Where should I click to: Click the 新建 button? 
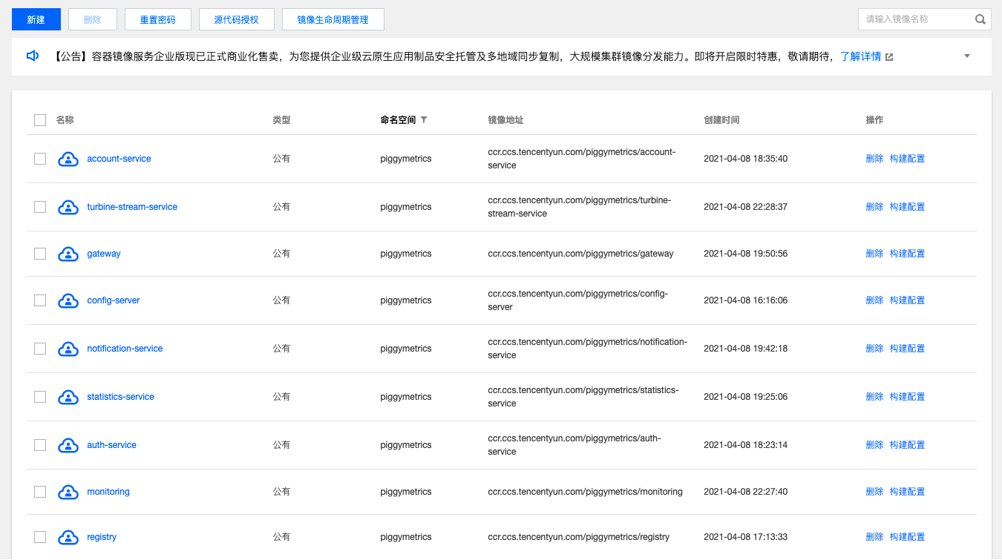tap(36, 20)
